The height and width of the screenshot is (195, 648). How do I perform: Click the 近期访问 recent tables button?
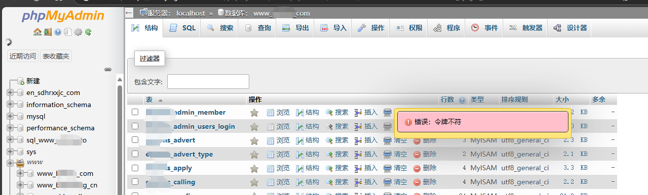[x=23, y=56]
